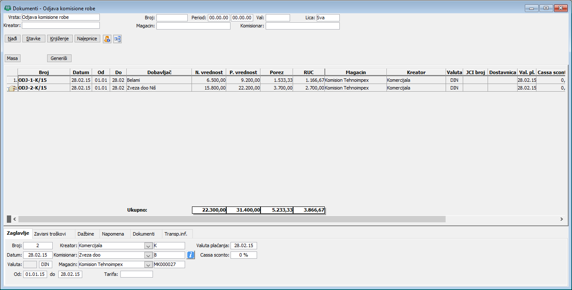Click the top Magacin filter field
Viewport: 572px width, 290px height.
tap(193, 26)
